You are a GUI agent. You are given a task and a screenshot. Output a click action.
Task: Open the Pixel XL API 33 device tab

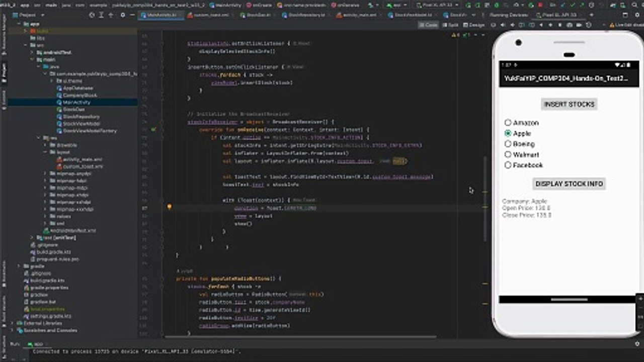tap(558, 15)
